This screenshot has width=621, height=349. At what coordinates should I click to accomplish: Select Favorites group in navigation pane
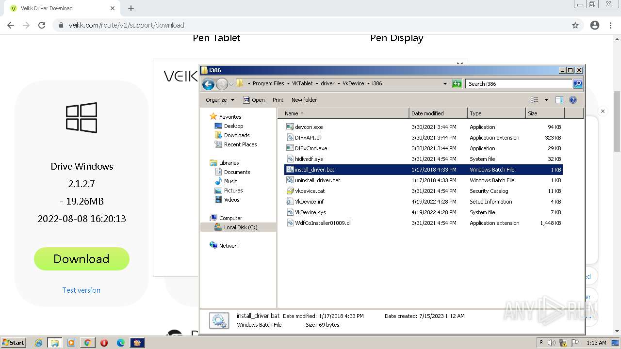tap(230, 117)
